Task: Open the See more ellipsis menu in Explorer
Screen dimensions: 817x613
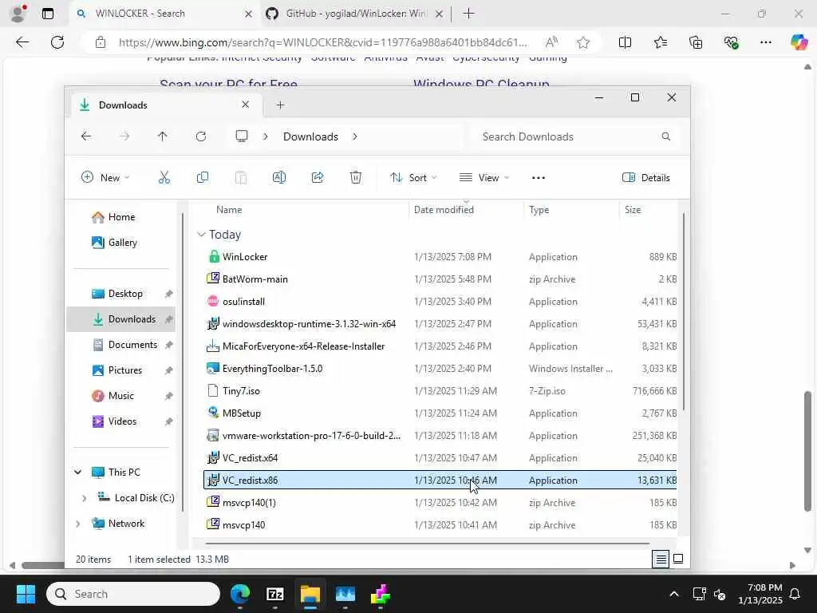Action: [539, 178]
